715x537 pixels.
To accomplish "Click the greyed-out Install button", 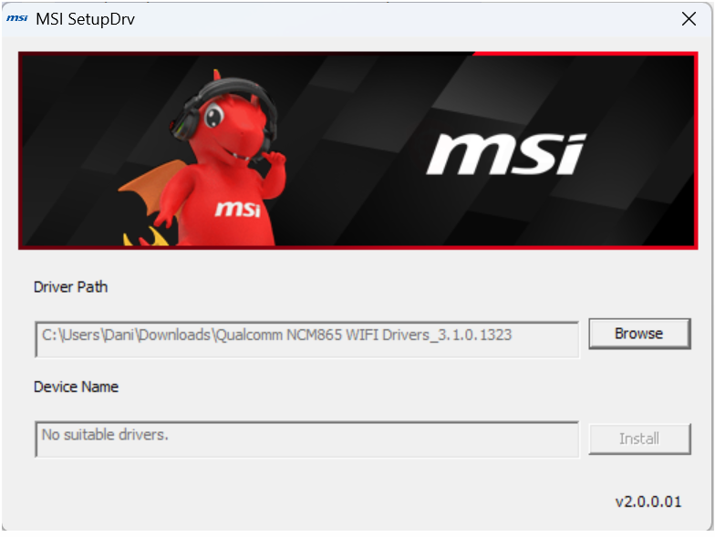I will pos(639,439).
